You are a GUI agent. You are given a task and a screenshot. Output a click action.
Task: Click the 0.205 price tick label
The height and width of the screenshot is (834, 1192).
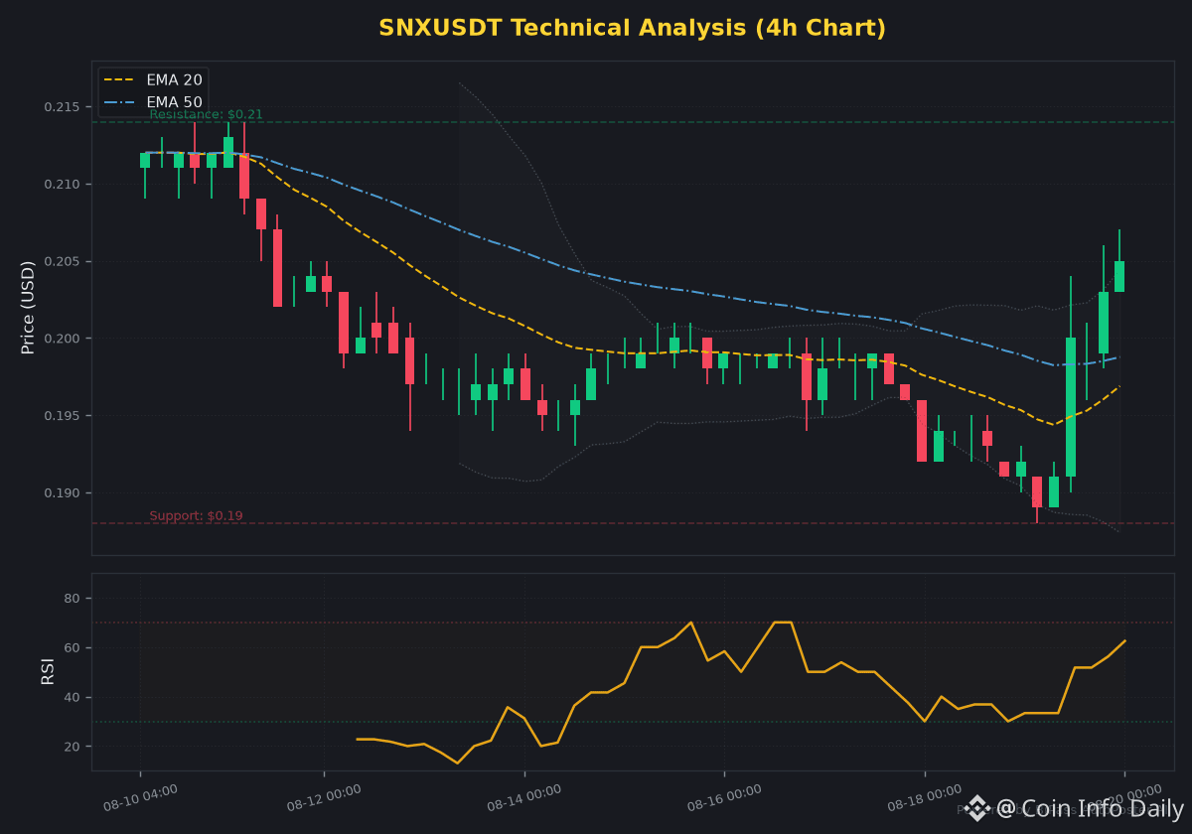[x=65, y=262]
